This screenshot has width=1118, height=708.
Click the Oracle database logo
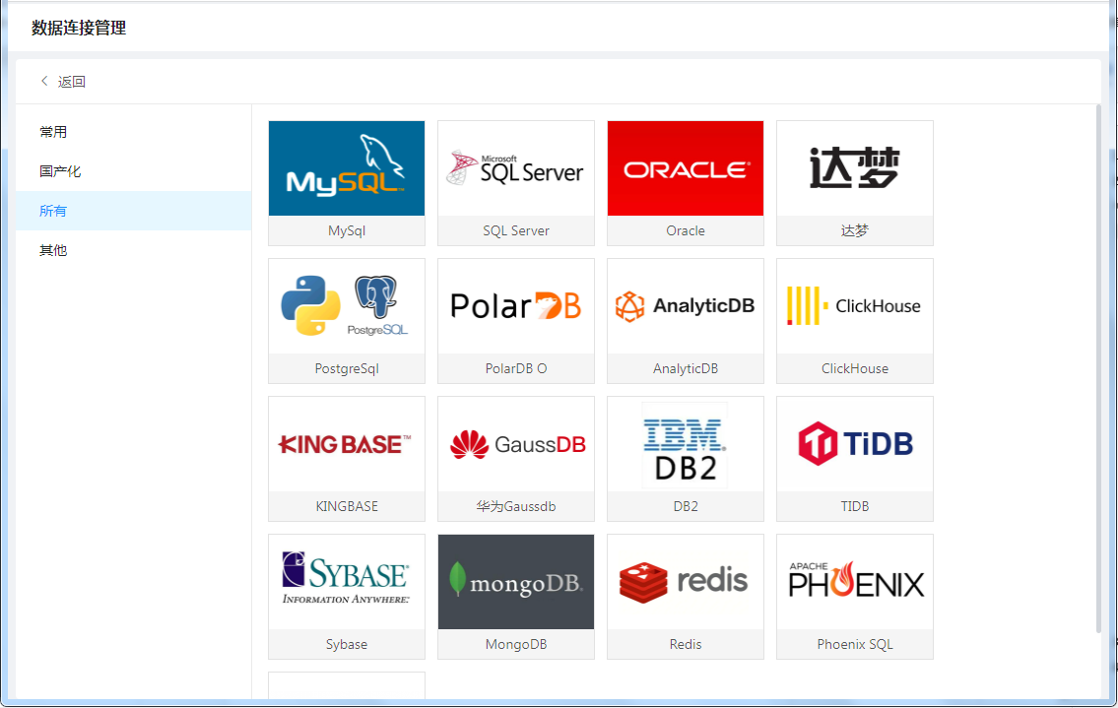(685, 168)
